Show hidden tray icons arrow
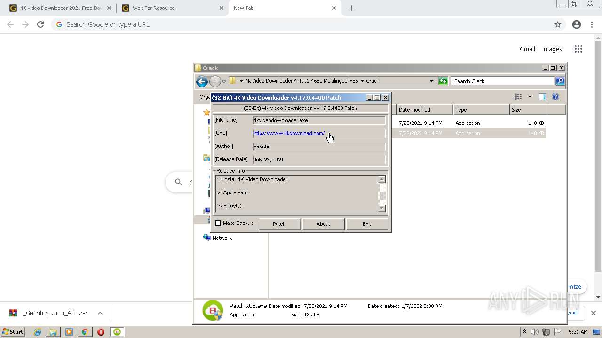This screenshot has height=338, width=602. [524, 332]
